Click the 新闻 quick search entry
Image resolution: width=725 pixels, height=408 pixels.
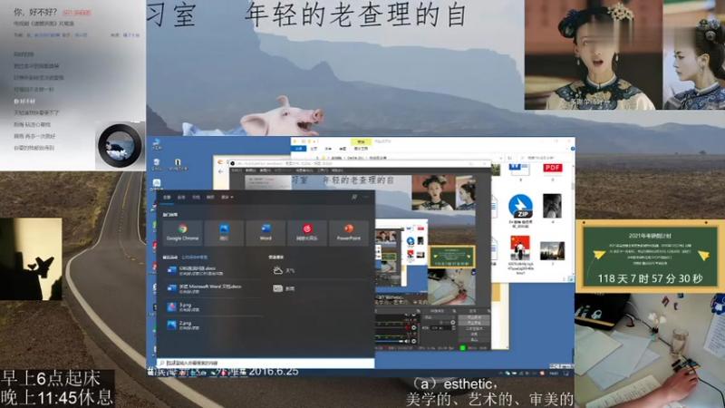click(284, 288)
